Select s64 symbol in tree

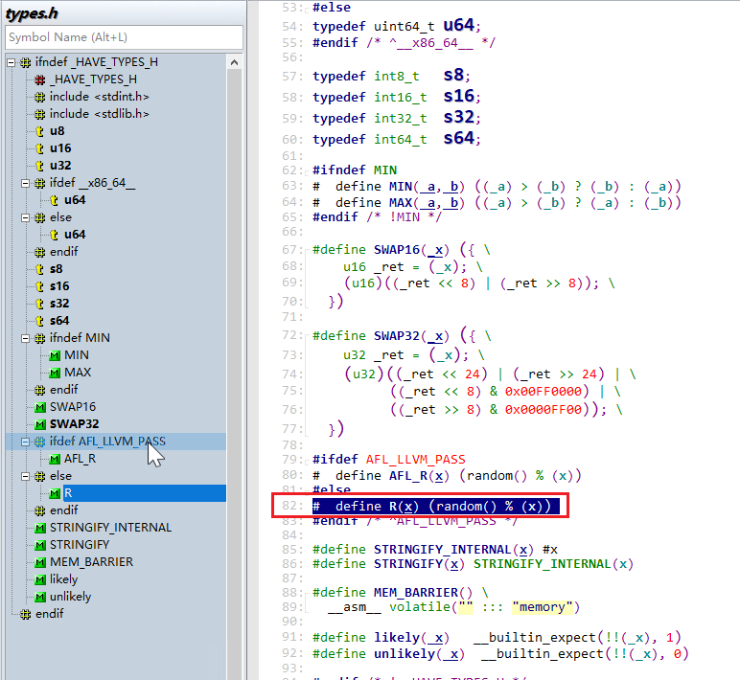[x=59, y=321]
